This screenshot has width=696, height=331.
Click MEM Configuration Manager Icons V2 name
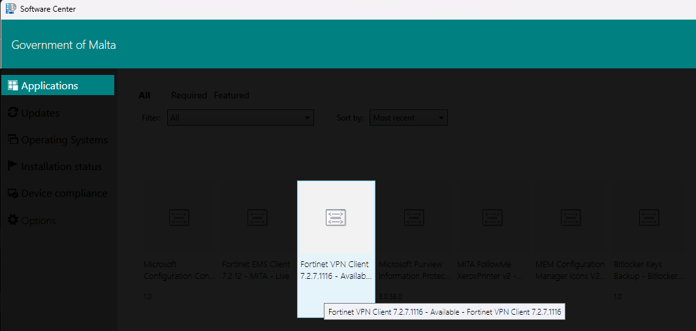(570, 270)
